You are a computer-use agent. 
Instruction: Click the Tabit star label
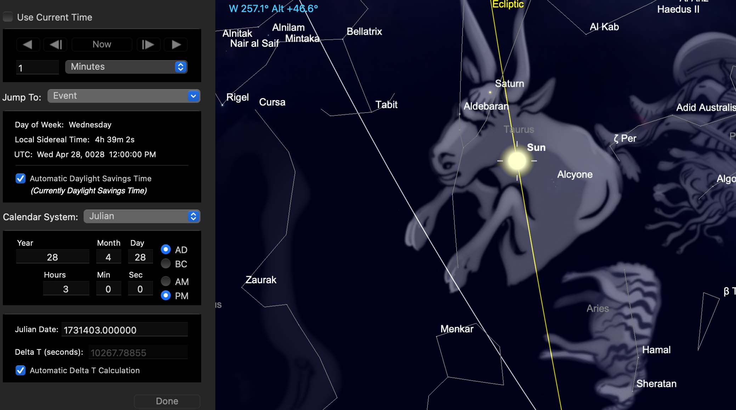(x=386, y=104)
